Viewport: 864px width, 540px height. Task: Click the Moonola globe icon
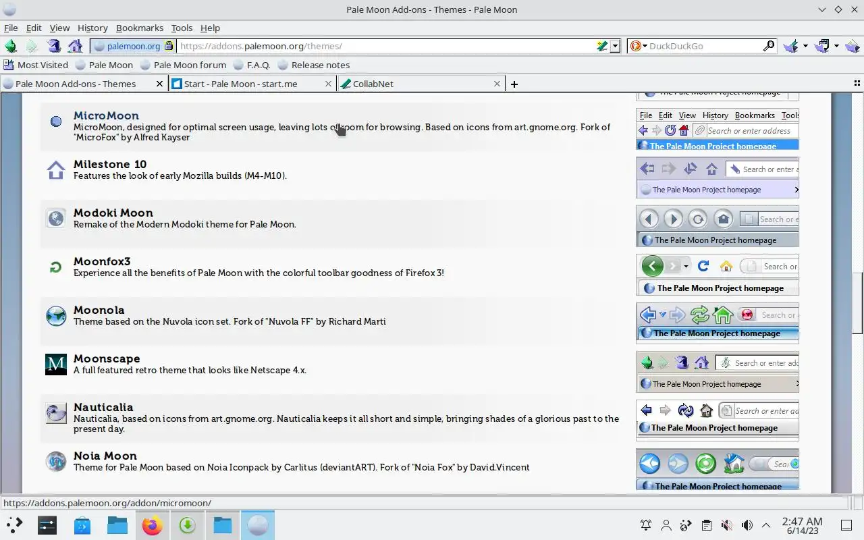(x=56, y=316)
